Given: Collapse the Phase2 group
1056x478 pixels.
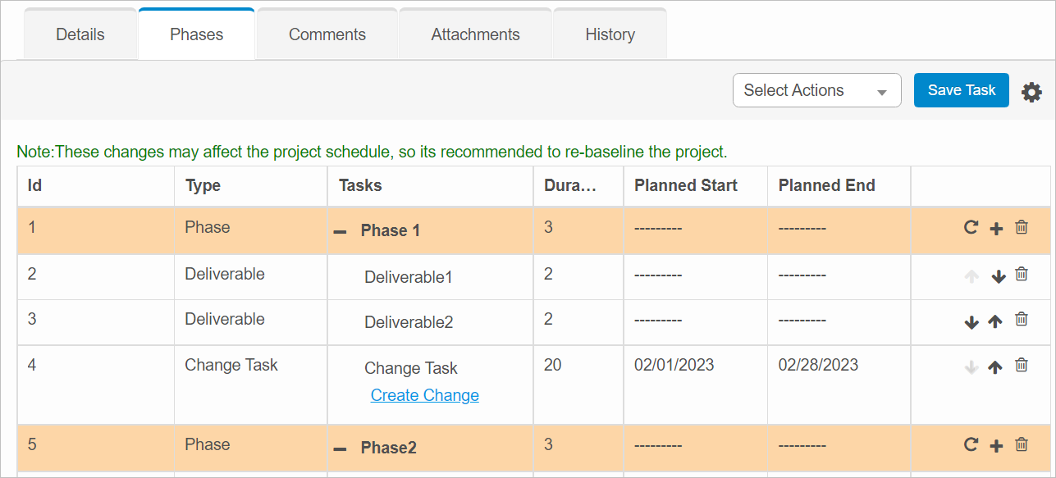Looking at the screenshot, I should 340,449.
